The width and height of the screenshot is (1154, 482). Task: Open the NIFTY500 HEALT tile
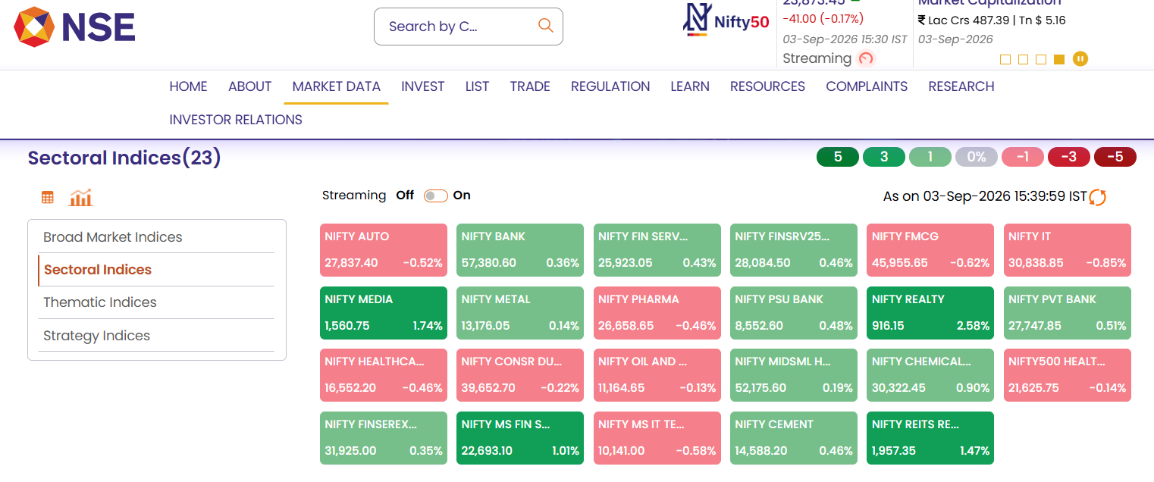coord(1068,375)
